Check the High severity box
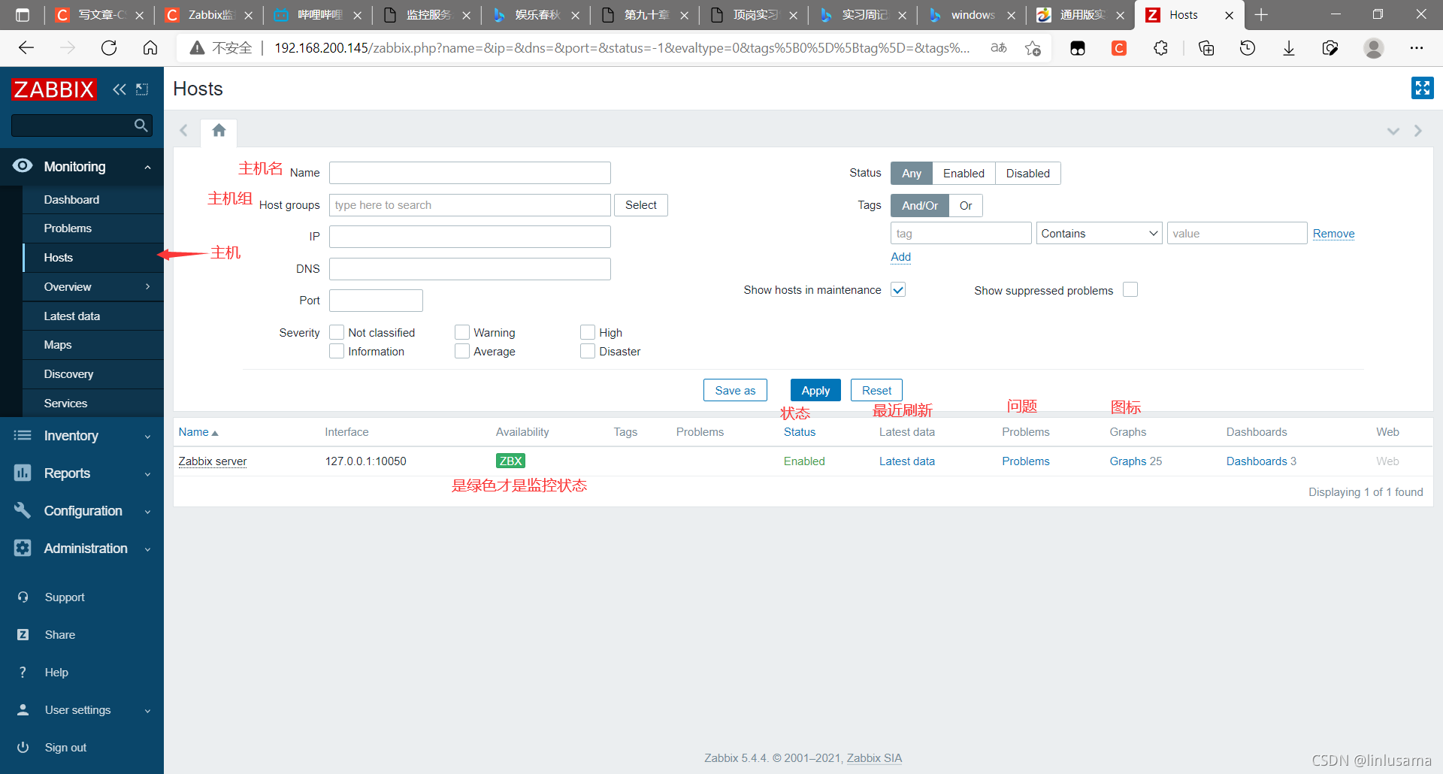1443x774 pixels. 588,332
